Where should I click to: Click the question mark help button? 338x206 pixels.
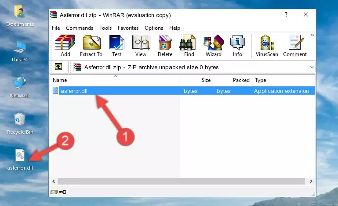pos(286,14)
